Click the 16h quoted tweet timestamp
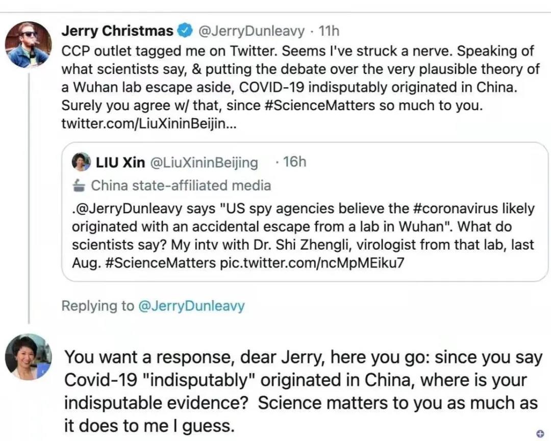The width and height of the screenshot is (551, 441). (x=294, y=162)
